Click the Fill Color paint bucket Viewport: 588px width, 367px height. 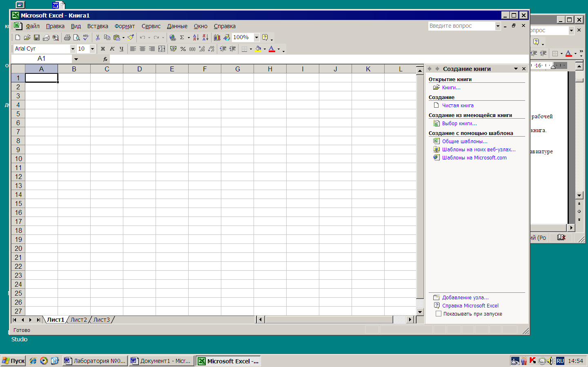[258, 49]
